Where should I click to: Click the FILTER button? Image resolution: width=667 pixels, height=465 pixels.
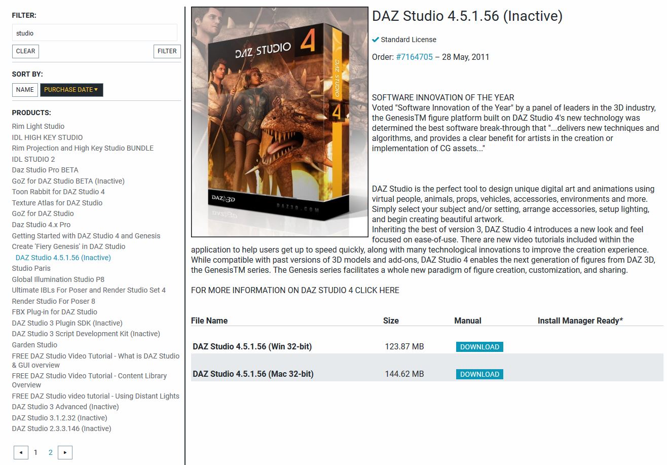[167, 51]
